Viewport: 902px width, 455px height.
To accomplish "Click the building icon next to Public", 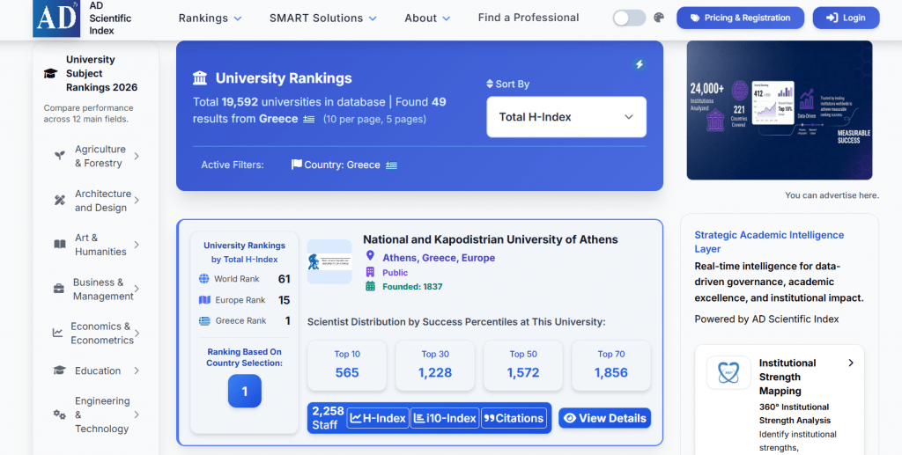I will (370, 272).
